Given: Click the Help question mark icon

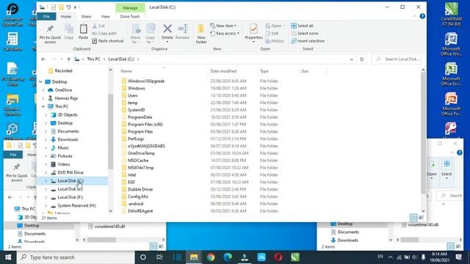Looking at the screenshot, I should click(422, 16).
